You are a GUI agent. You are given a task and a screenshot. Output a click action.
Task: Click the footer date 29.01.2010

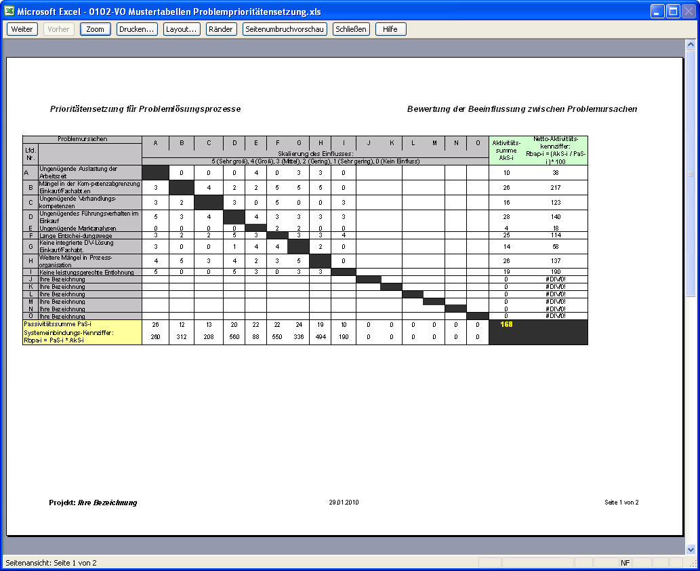344,503
